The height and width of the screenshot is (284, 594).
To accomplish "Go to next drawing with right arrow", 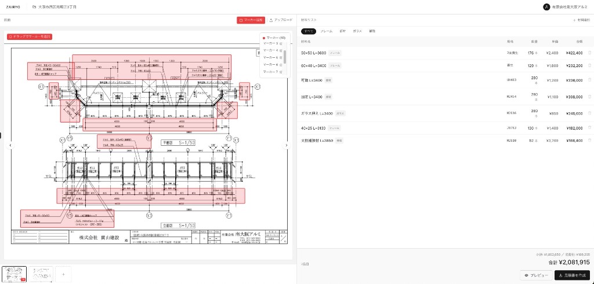I will point(287,146).
